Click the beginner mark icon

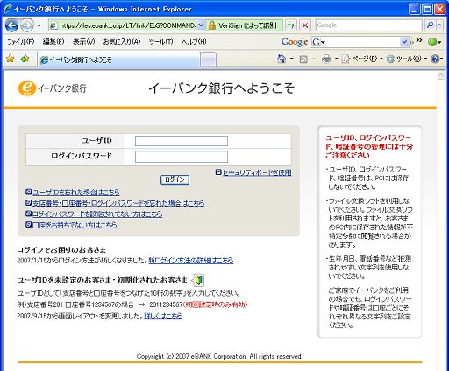[199, 281]
